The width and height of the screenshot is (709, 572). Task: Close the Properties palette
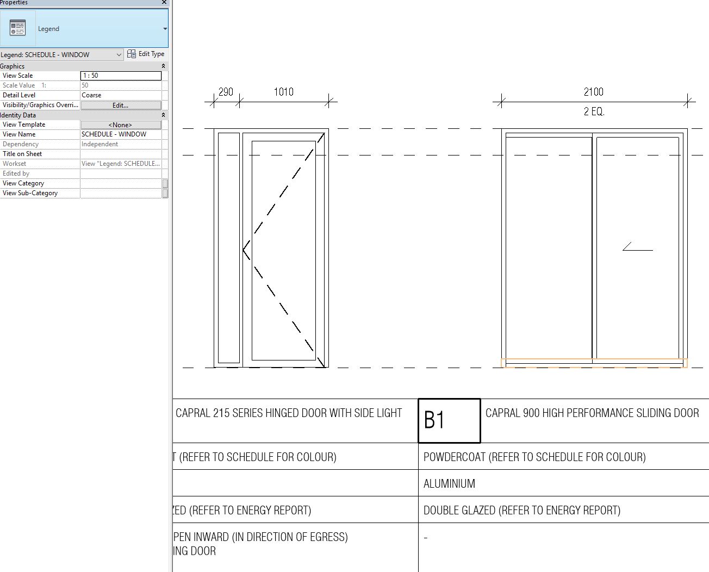(164, 3)
